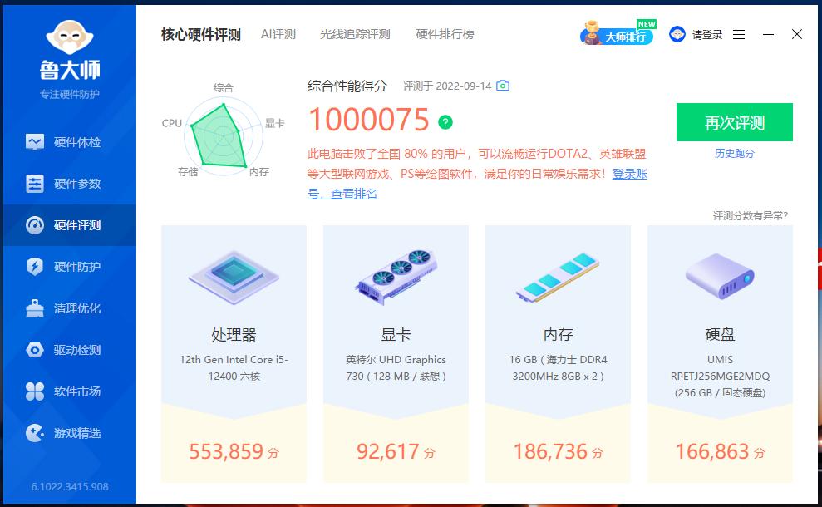The width and height of the screenshot is (822, 507).
Task: Click the 硬盘 drive icon
Action: click(x=721, y=276)
